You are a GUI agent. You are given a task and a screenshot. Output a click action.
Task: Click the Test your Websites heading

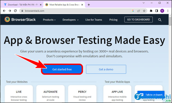17,82
